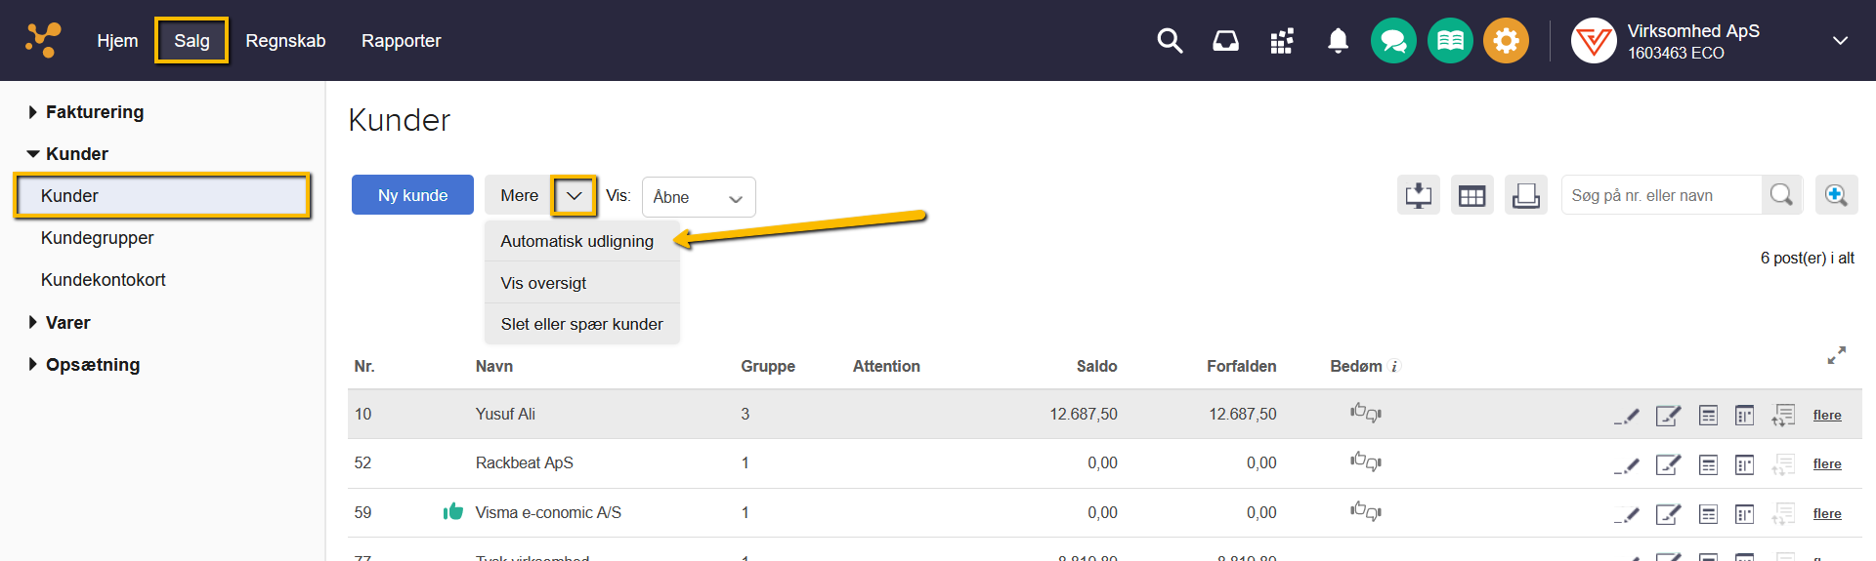The height and width of the screenshot is (561, 1876).
Task: Open the inbox tray icon
Action: pos(1225,41)
